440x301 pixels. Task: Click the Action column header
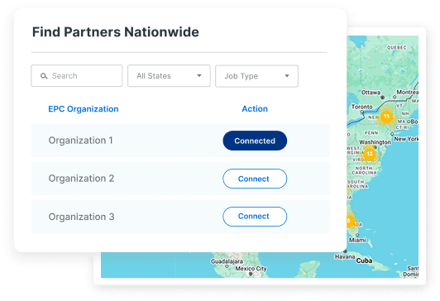tap(255, 109)
